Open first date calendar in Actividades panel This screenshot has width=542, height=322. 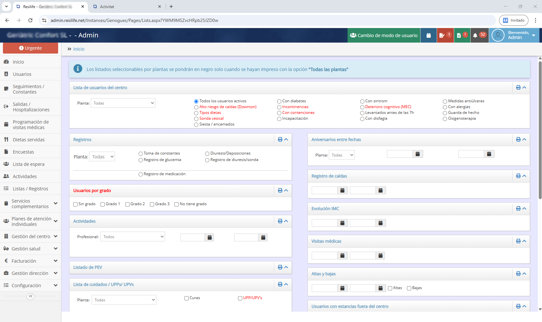(x=210, y=238)
